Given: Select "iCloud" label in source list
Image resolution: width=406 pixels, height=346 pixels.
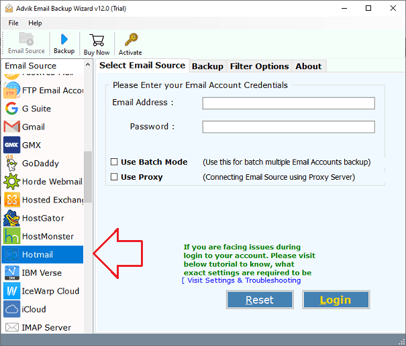Looking at the screenshot, I should [34, 309].
